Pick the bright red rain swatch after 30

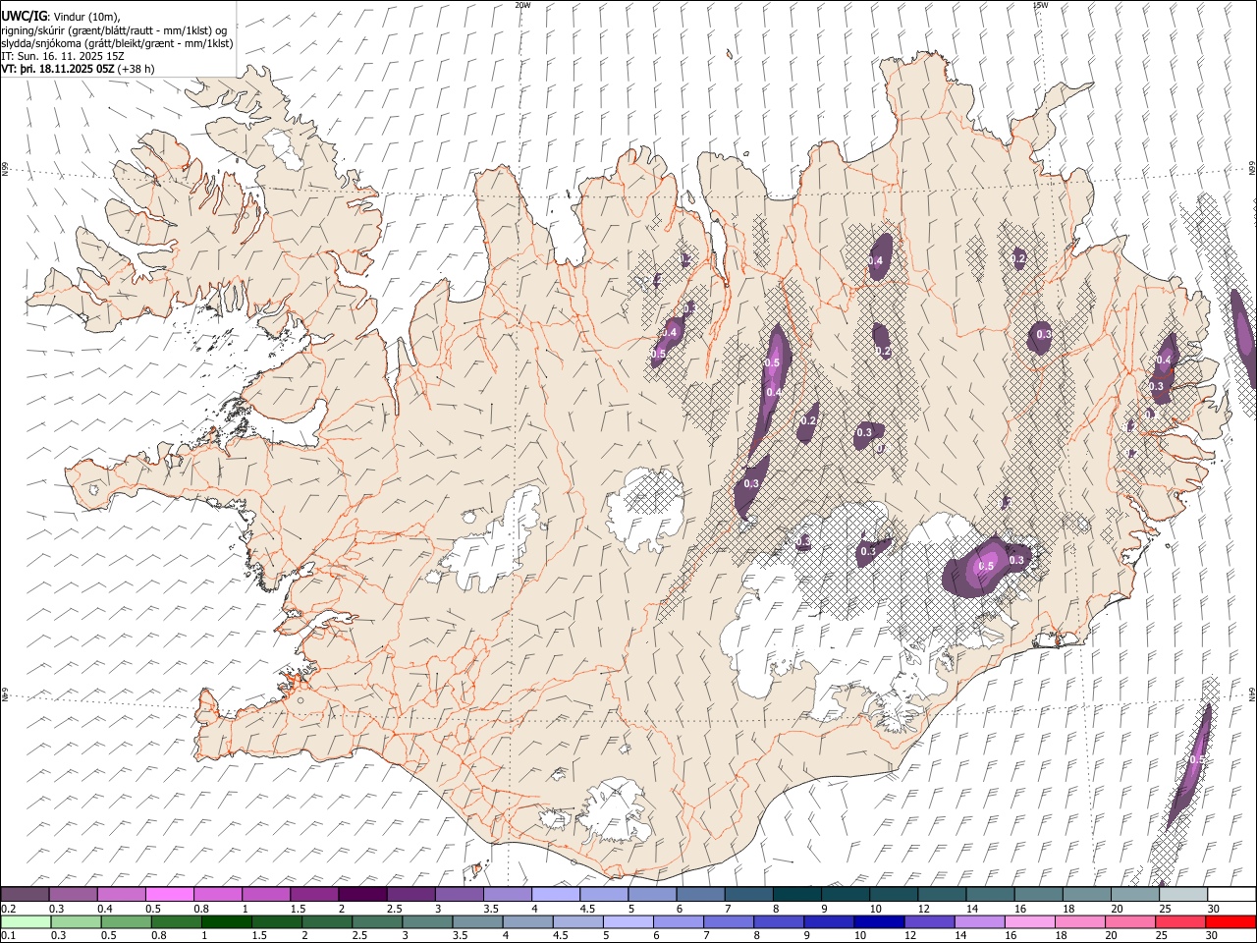click(1230, 921)
